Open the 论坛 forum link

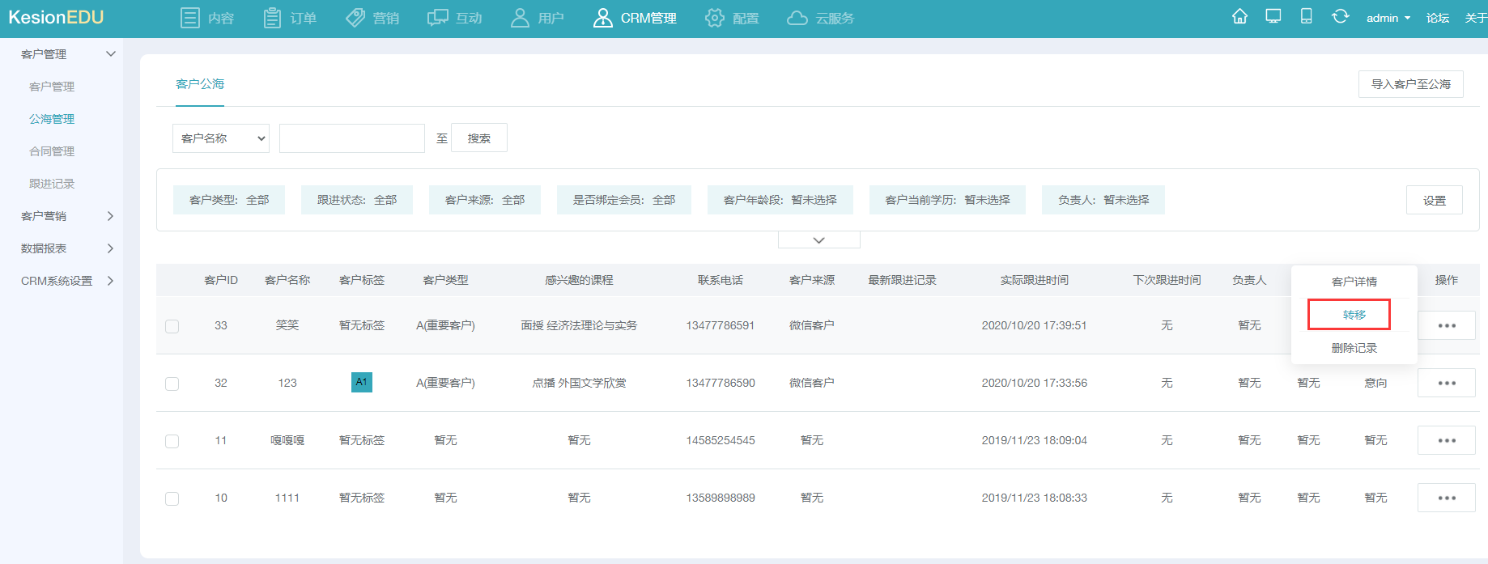click(1438, 18)
